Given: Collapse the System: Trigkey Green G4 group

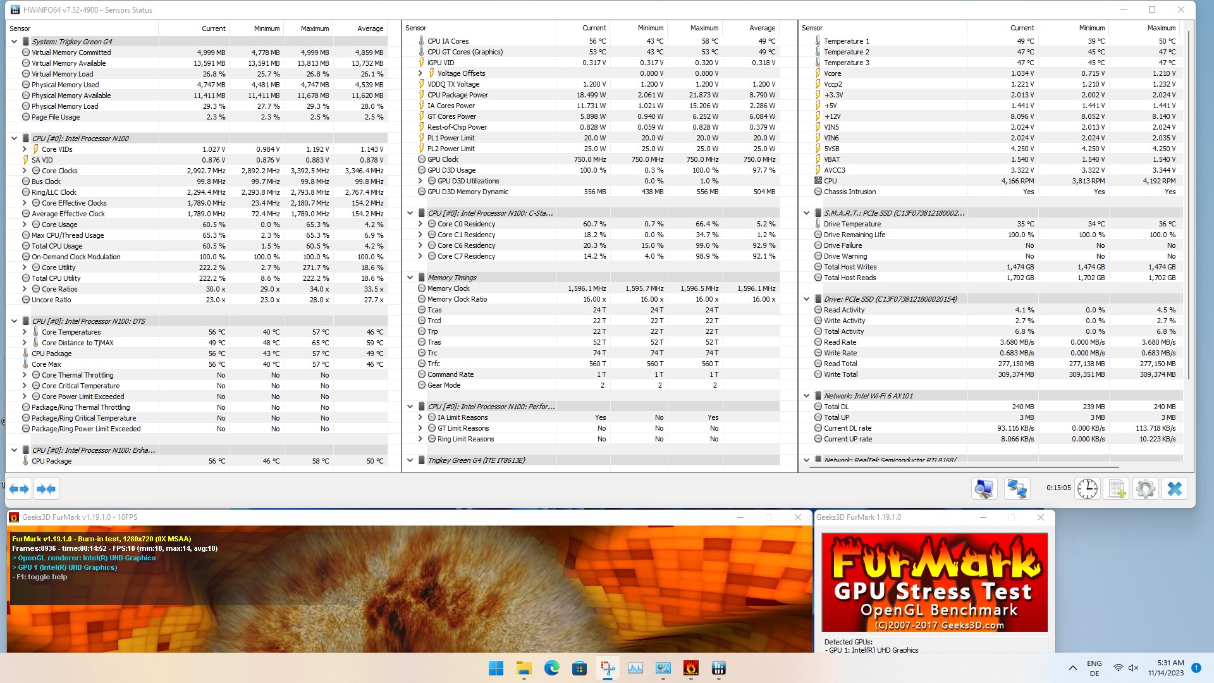Looking at the screenshot, I should pyautogui.click(x=14, y=42).
